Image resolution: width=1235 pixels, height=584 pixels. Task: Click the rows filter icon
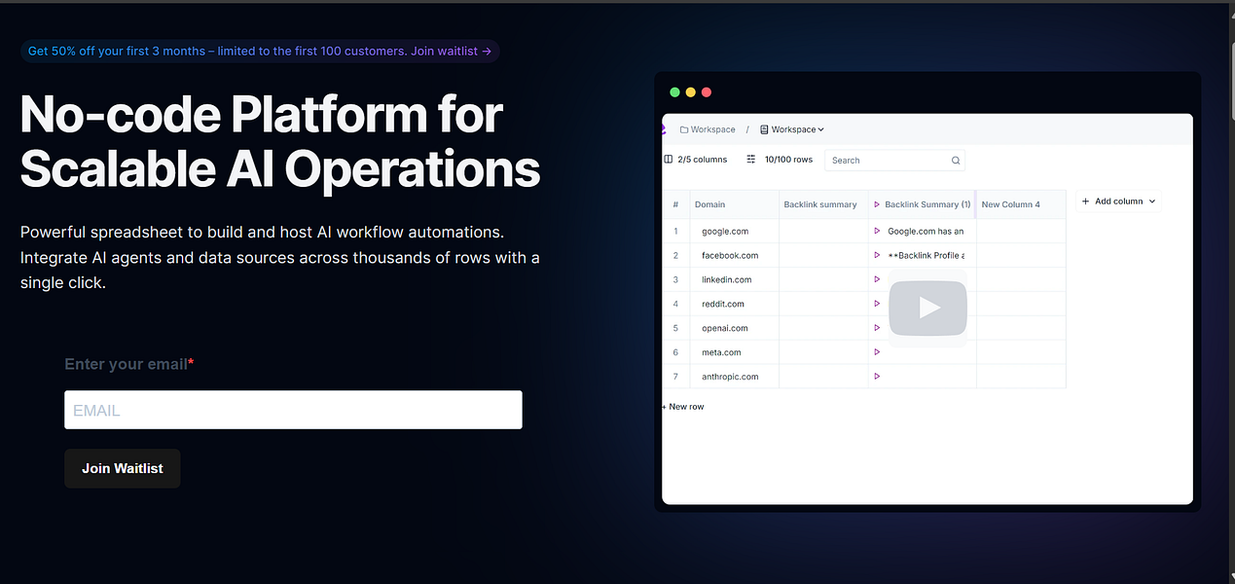pos(751,160)
